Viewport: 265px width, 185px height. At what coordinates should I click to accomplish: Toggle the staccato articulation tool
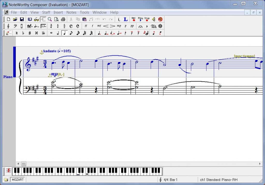click(x=126, y=33)
